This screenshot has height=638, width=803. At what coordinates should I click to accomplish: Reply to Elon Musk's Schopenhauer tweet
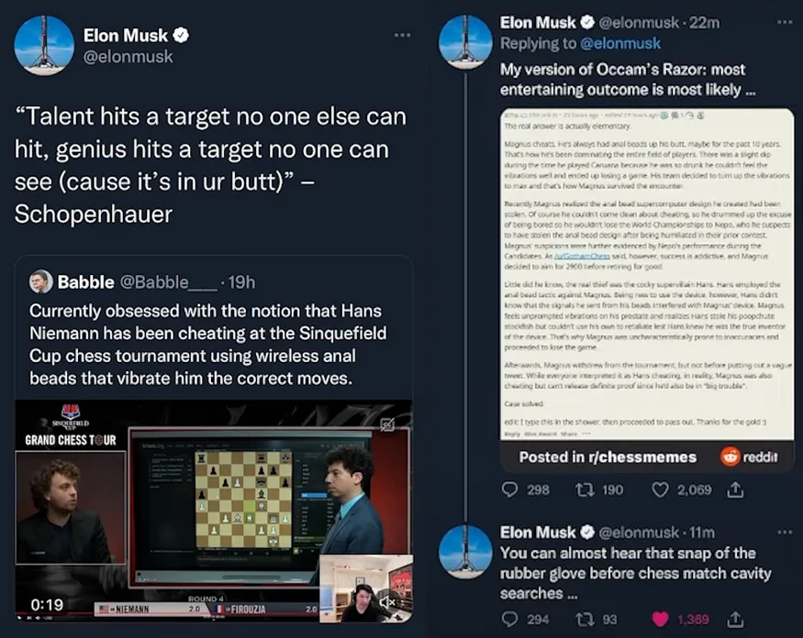point(510,489)
